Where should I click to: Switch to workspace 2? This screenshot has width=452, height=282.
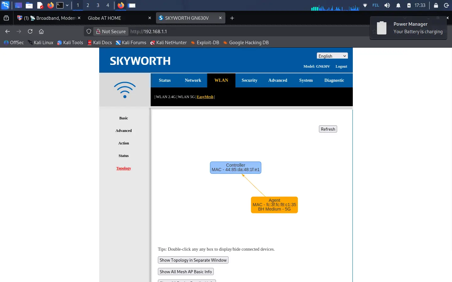(88, 5)
